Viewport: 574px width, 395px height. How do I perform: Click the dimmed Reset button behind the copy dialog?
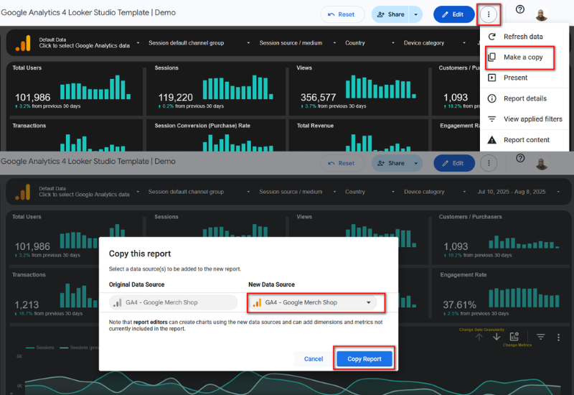tap(342, 164)
